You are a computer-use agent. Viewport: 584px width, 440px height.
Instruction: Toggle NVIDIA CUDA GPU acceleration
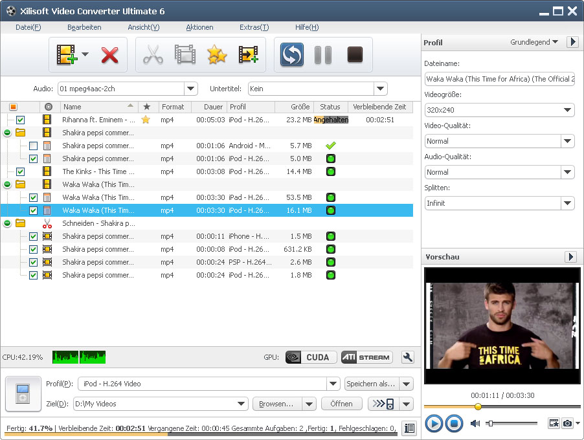coord(311,357)
